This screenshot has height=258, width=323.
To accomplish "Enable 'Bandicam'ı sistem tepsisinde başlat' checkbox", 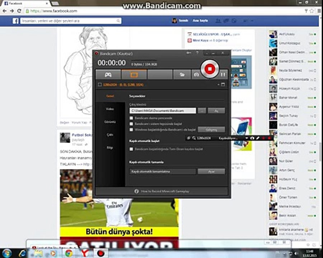I will point(131,124).
